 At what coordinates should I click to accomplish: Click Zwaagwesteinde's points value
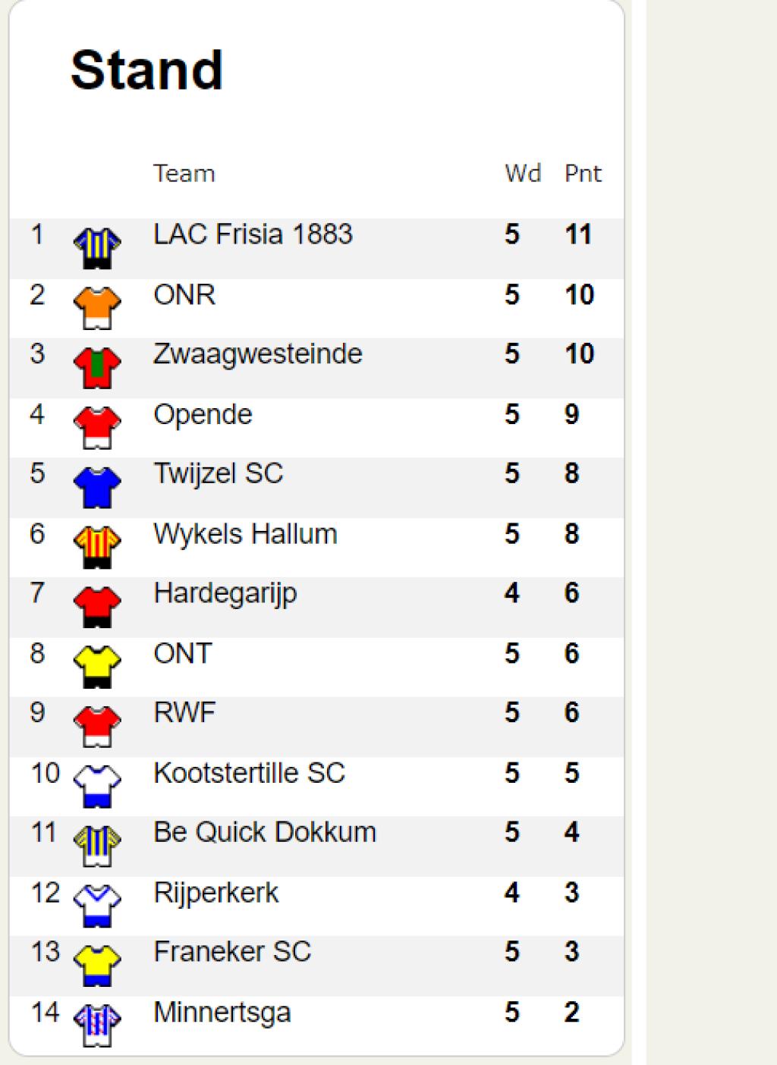579,354
